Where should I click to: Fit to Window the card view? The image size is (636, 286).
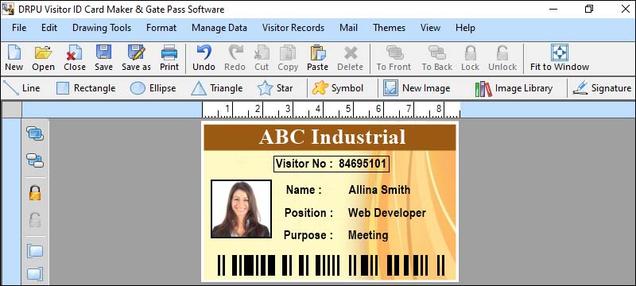pos(560,58)
